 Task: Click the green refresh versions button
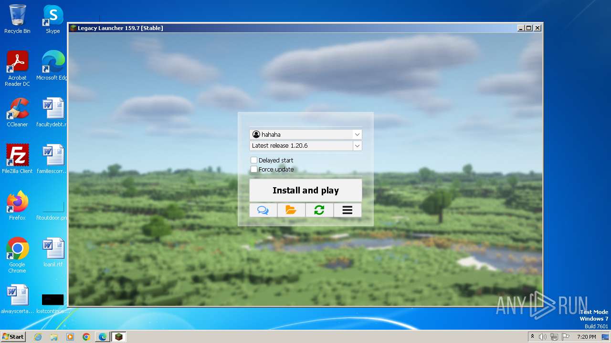pyautogui.click(x=319, y=210)
